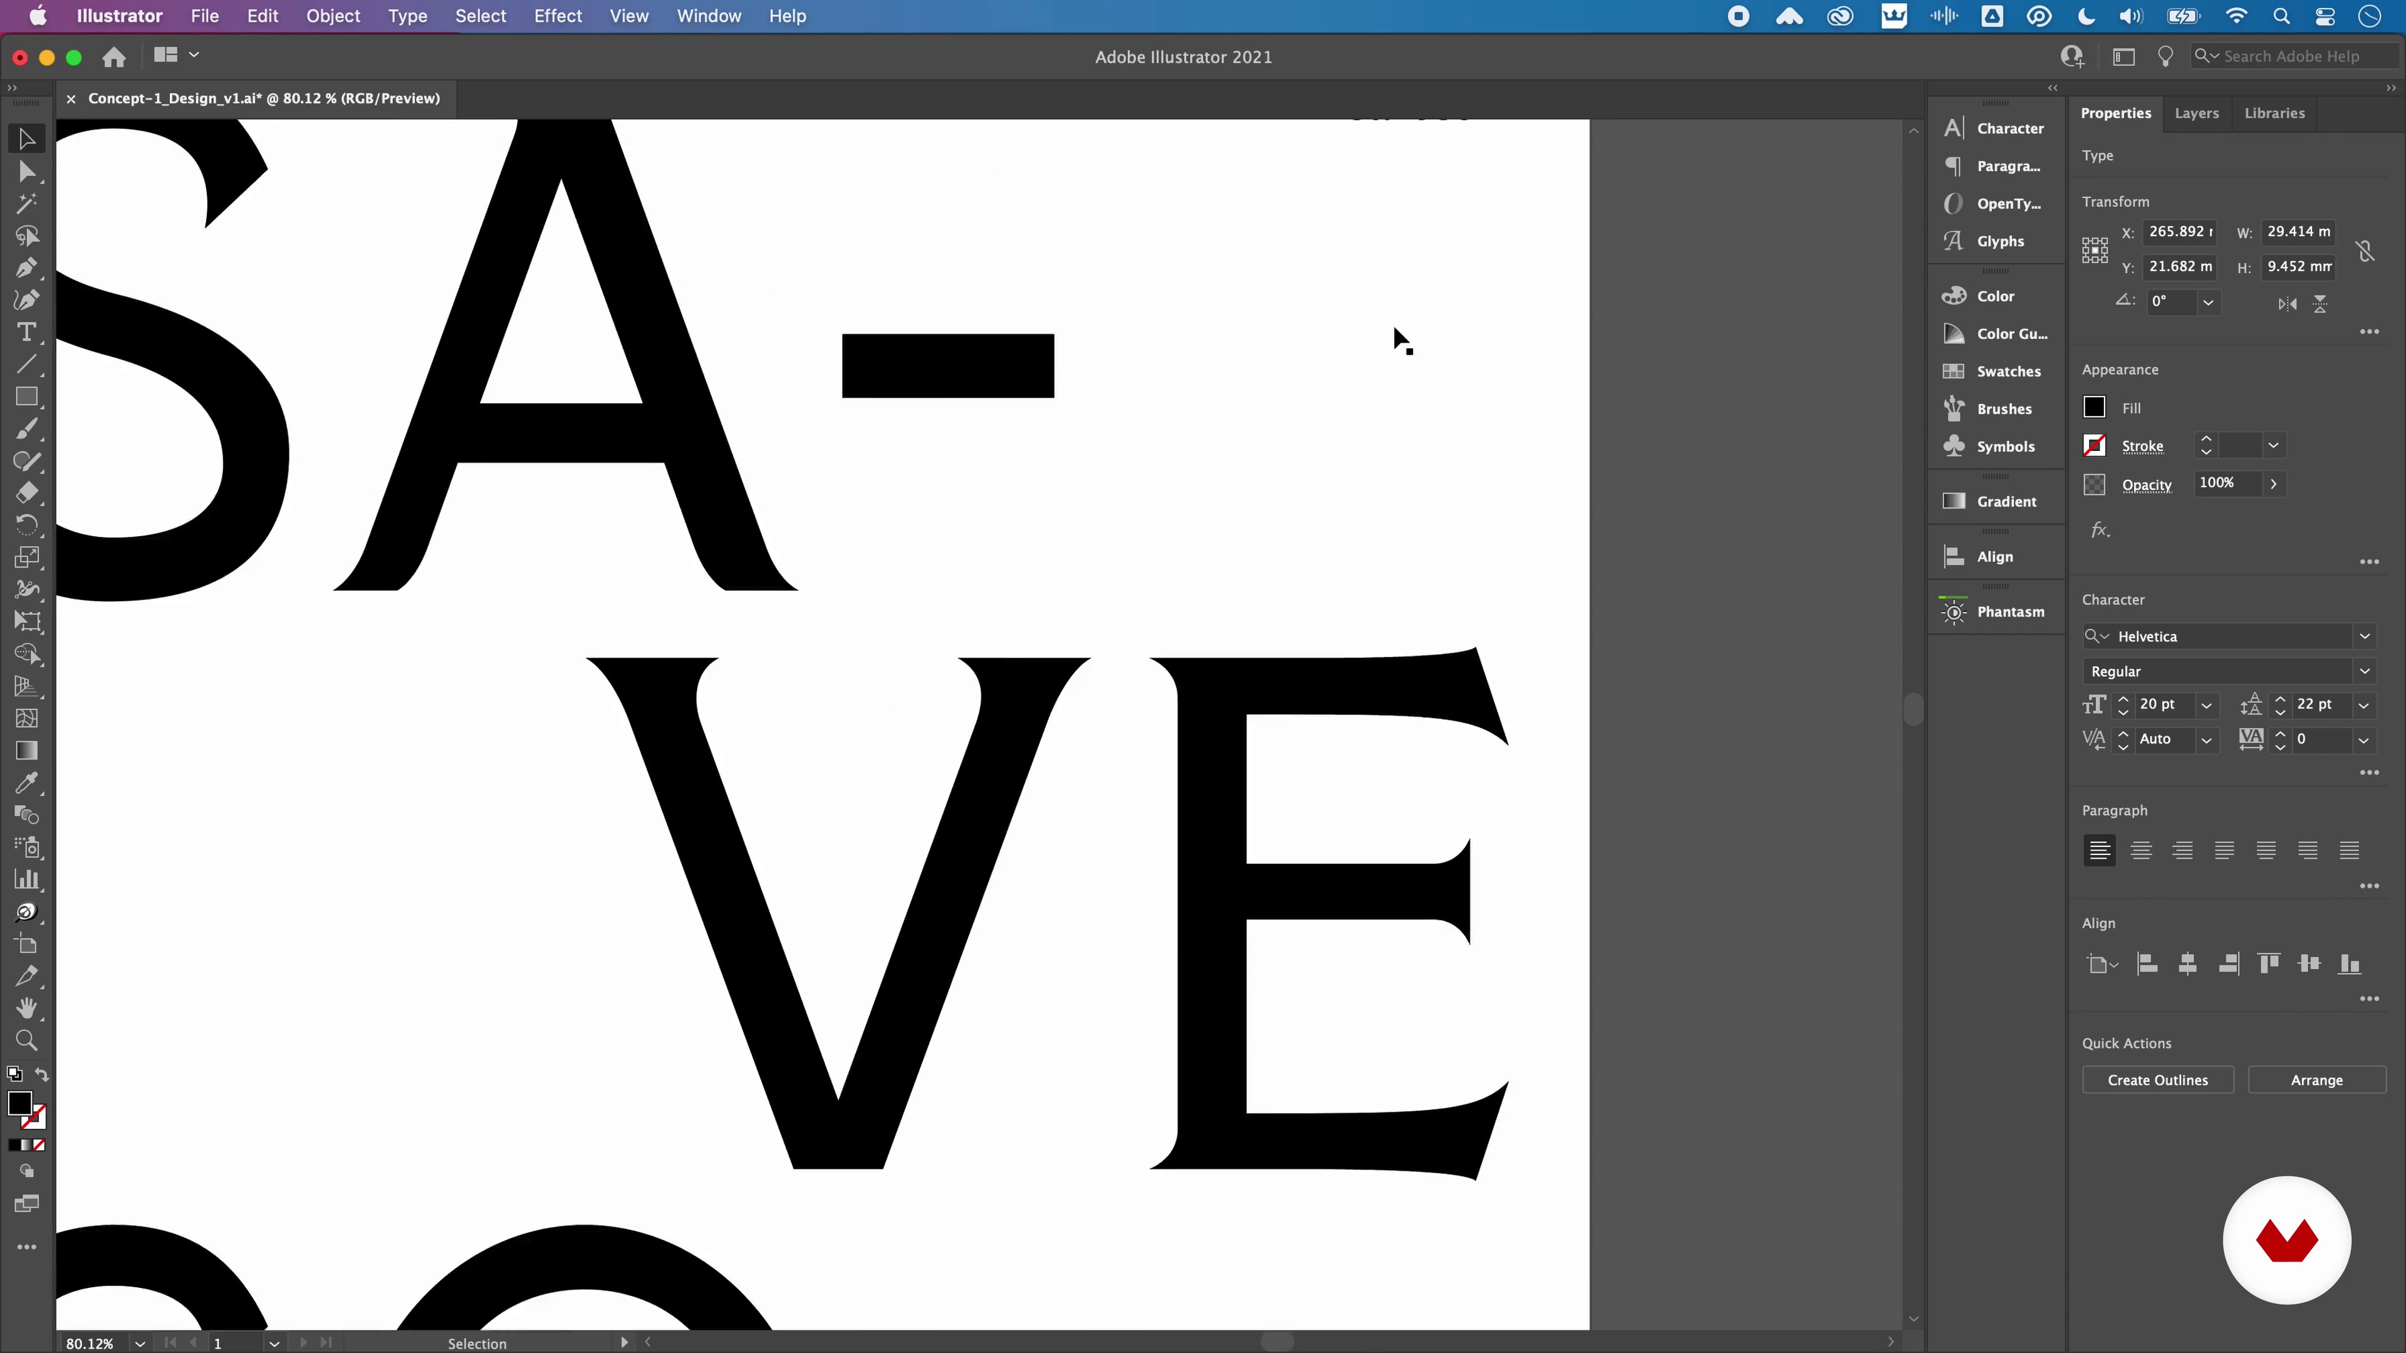Select the Type tool
The width and height of the screenshot is (2406, 1353).
click(x=26, y=333)
